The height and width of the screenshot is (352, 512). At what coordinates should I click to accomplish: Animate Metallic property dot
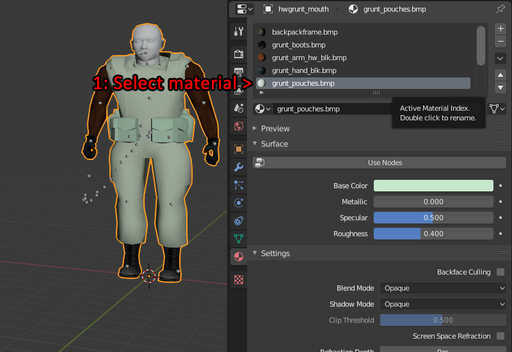(x=500, y=202)
